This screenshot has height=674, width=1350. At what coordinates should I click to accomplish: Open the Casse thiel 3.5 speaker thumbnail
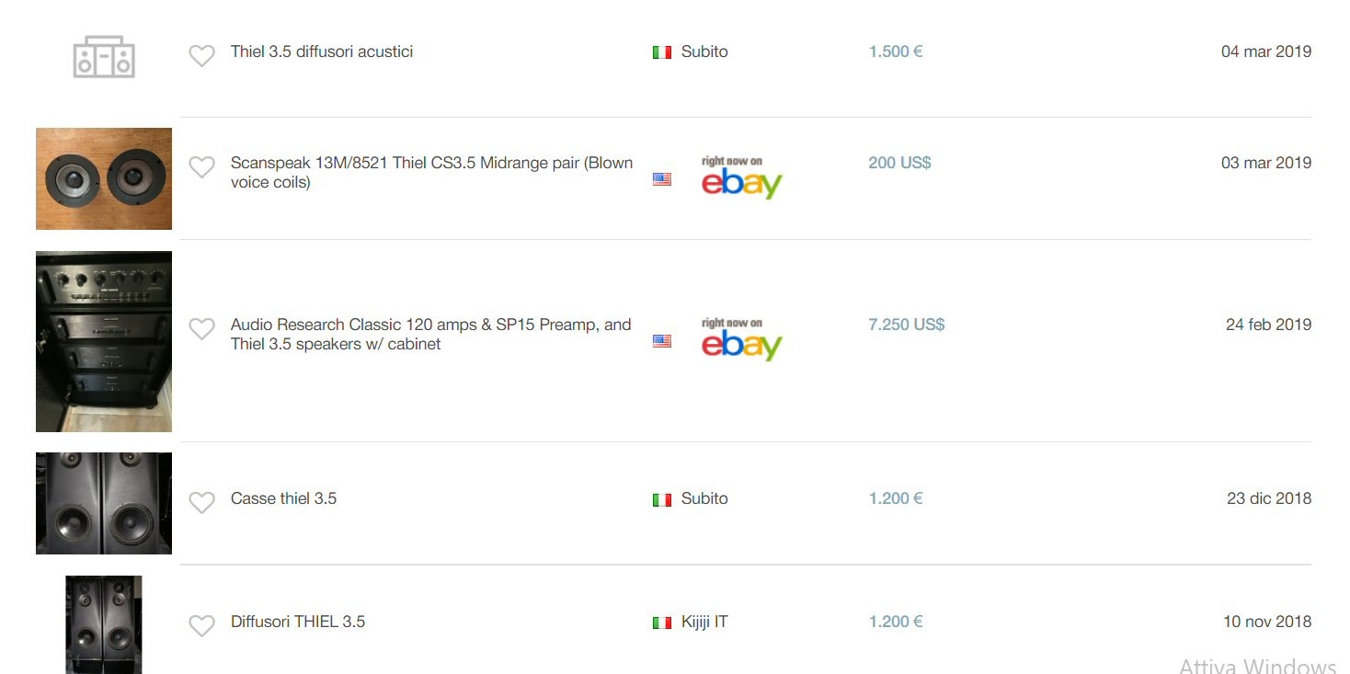point(104,503)
